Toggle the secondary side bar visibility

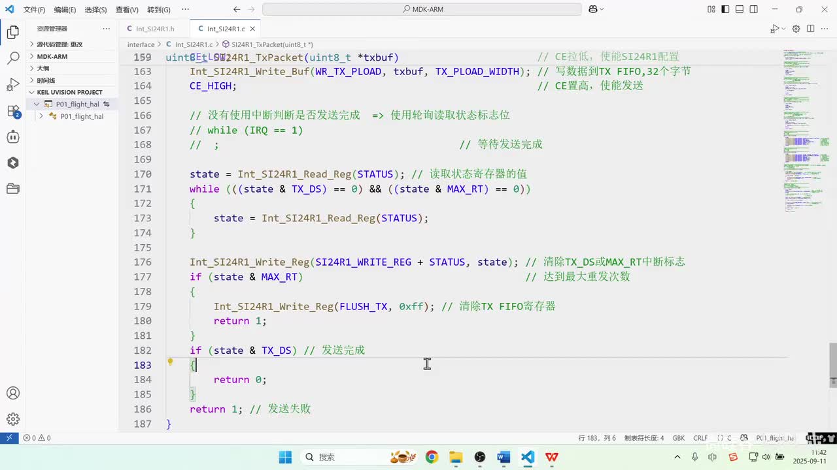(754, 9)
